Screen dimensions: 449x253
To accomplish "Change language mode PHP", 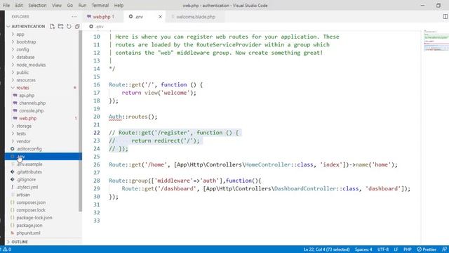I will point(407,249).
